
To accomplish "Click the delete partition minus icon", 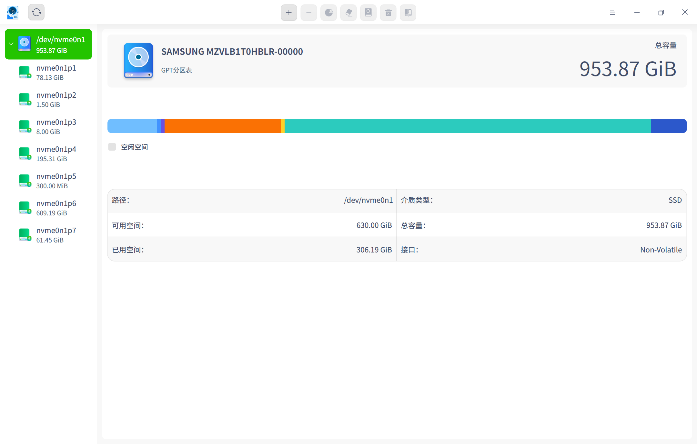I will (308, 12).
